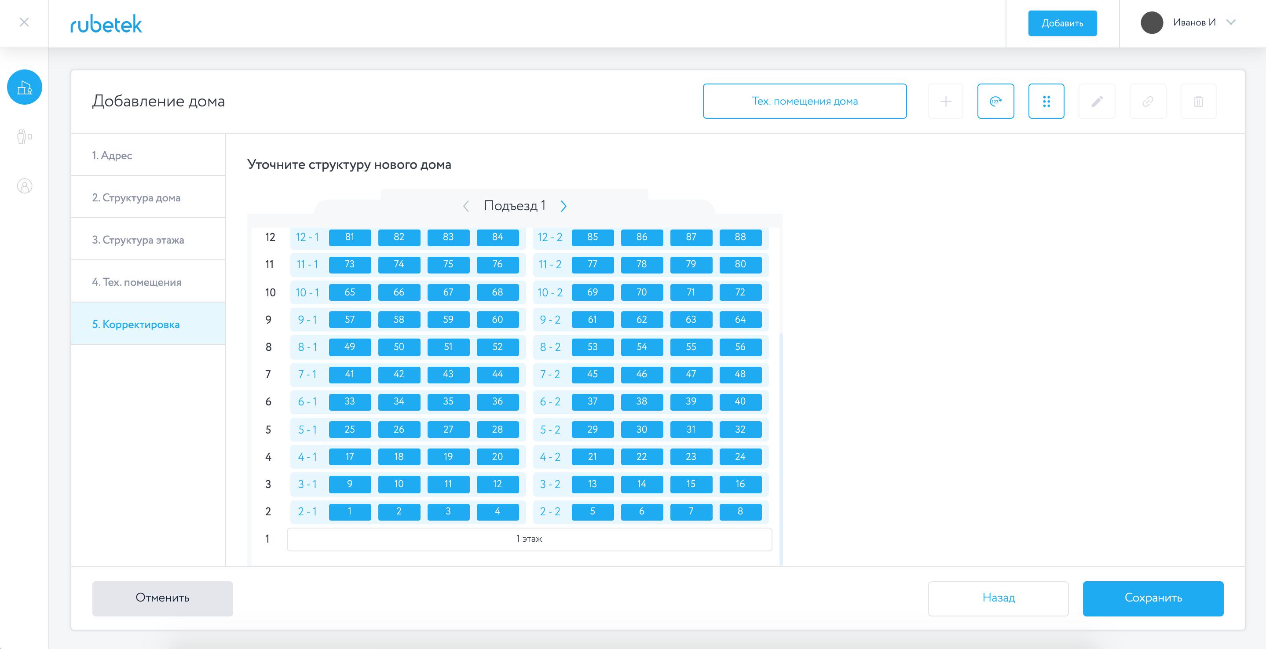
Task: Click section label 5 - 1
Action: (x=307, y=430)
